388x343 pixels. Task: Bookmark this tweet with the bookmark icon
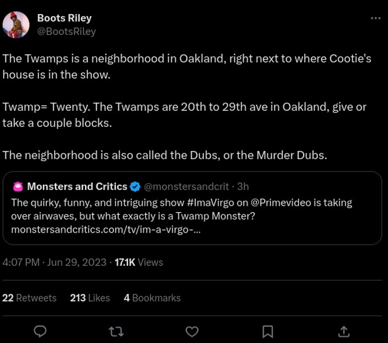coord(268,332)
